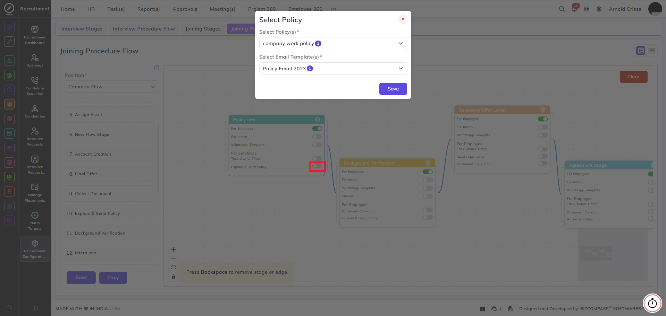Save the selected policy in the dialog
Viewport: 666px width, 316px height.
[393, 89]
